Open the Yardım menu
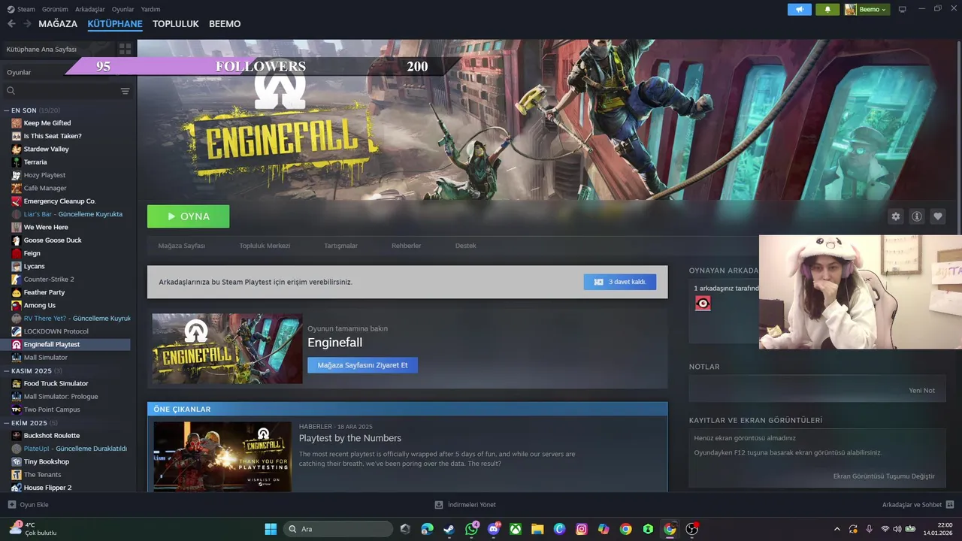The image size is (962, 541). [150, 9]
